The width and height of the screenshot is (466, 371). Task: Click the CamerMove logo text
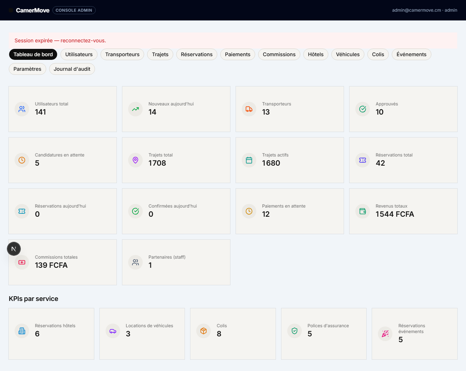click(x=33, y=10)
